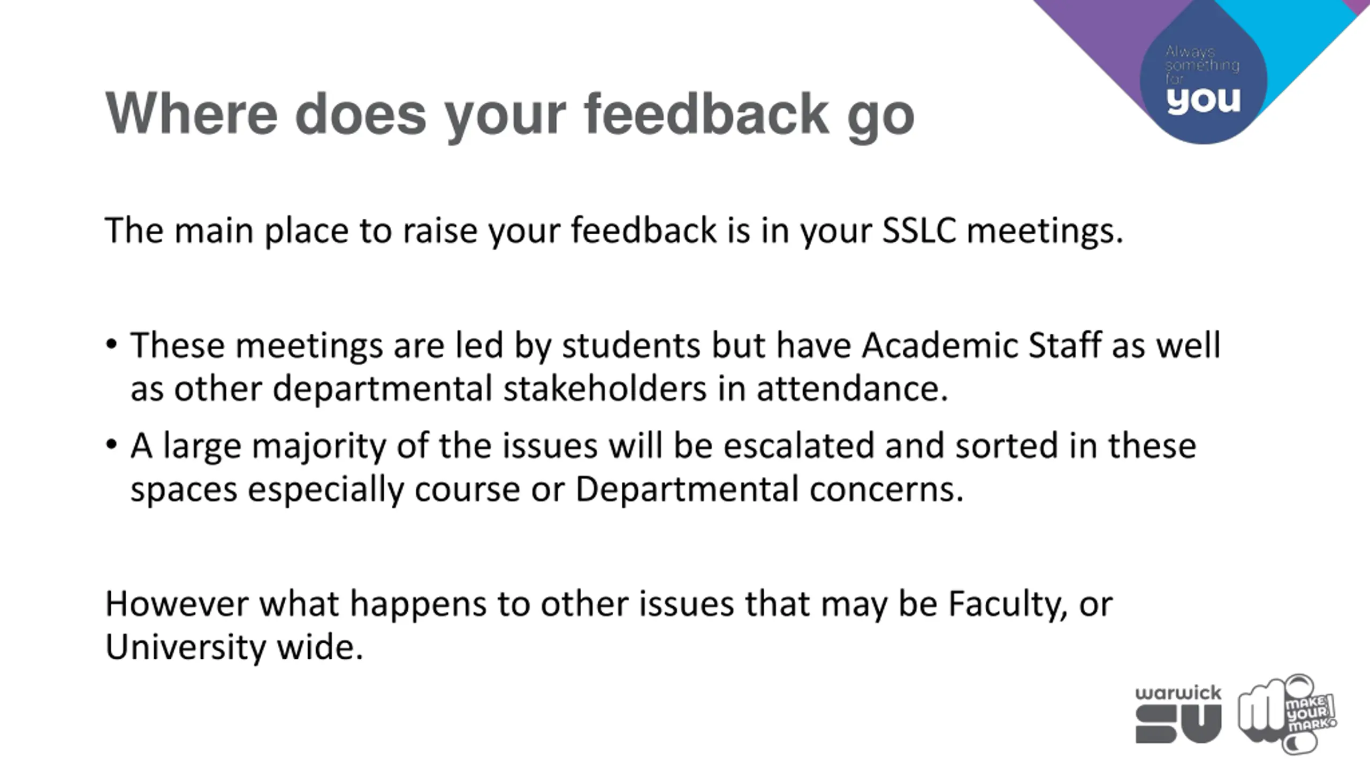Click the word 'SSLC' in first sentence
Screen dimensions: 1370x770
click(x=919, y=230)
